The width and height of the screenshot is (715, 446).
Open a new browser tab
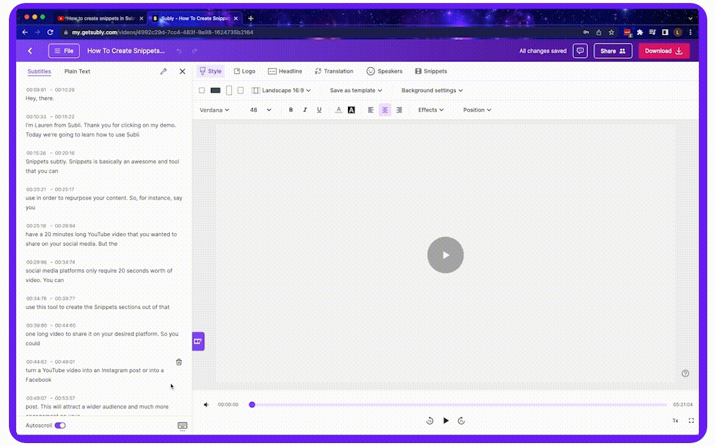tap(251, 18)
